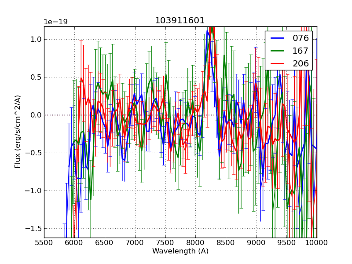Click the red line swatch in legend

point(278,63)
